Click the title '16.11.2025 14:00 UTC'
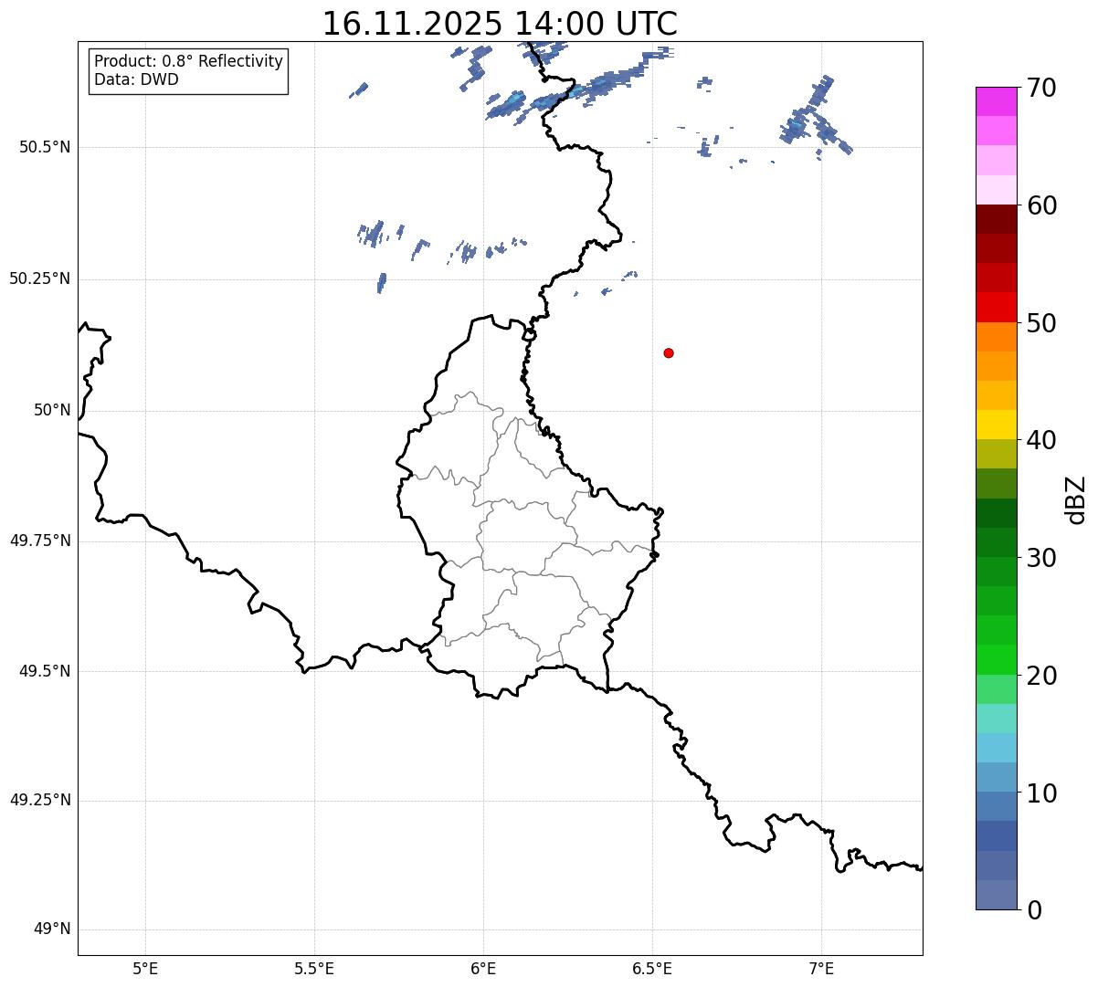Viewport: 1098px width, 987px height. (x=500, y=24)
